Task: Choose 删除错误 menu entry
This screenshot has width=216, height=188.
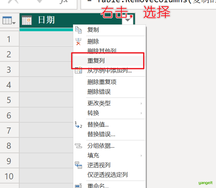Action: pos(99,92)
